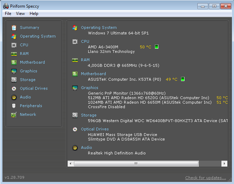
Task: Click the green CPU temperature indicator
Action: [x=157, y=47]
